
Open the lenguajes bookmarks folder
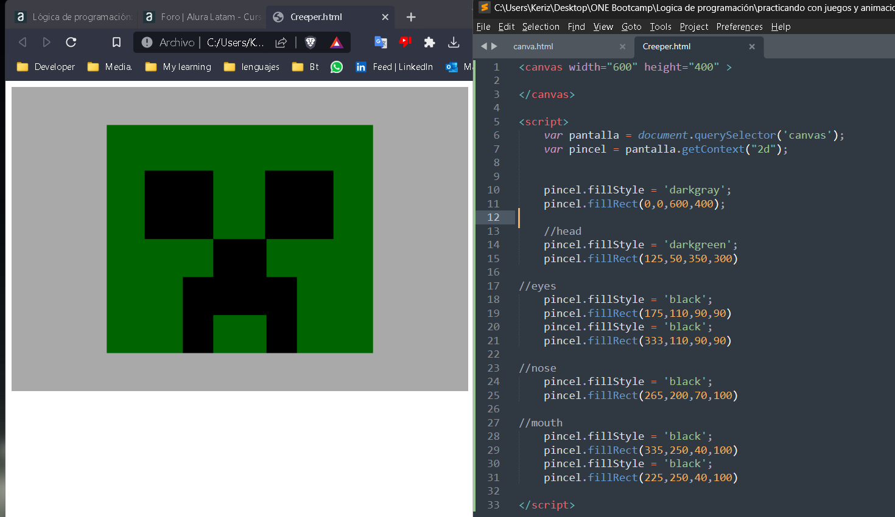(x=251, y=67)
